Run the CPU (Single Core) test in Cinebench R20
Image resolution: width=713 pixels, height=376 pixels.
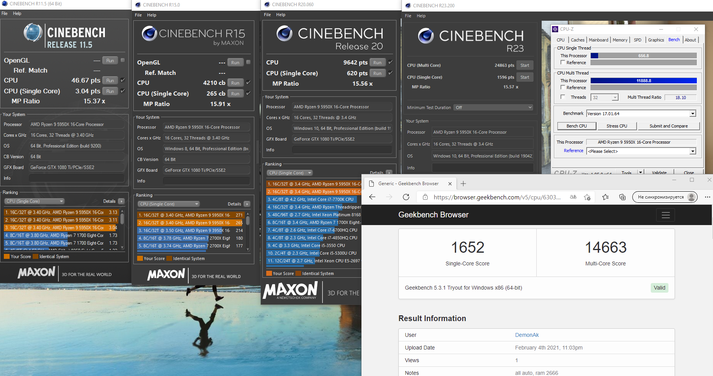[377, 73]
